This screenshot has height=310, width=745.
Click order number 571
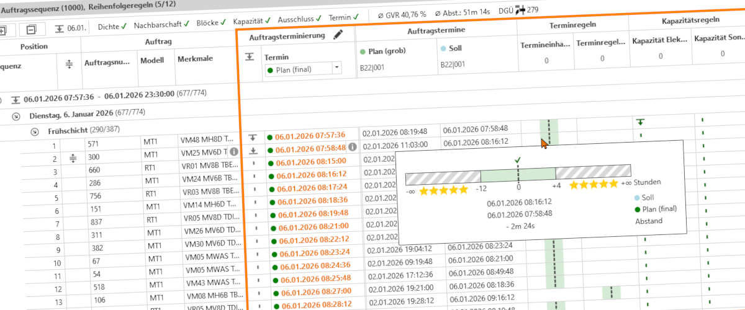coord(93,144)
